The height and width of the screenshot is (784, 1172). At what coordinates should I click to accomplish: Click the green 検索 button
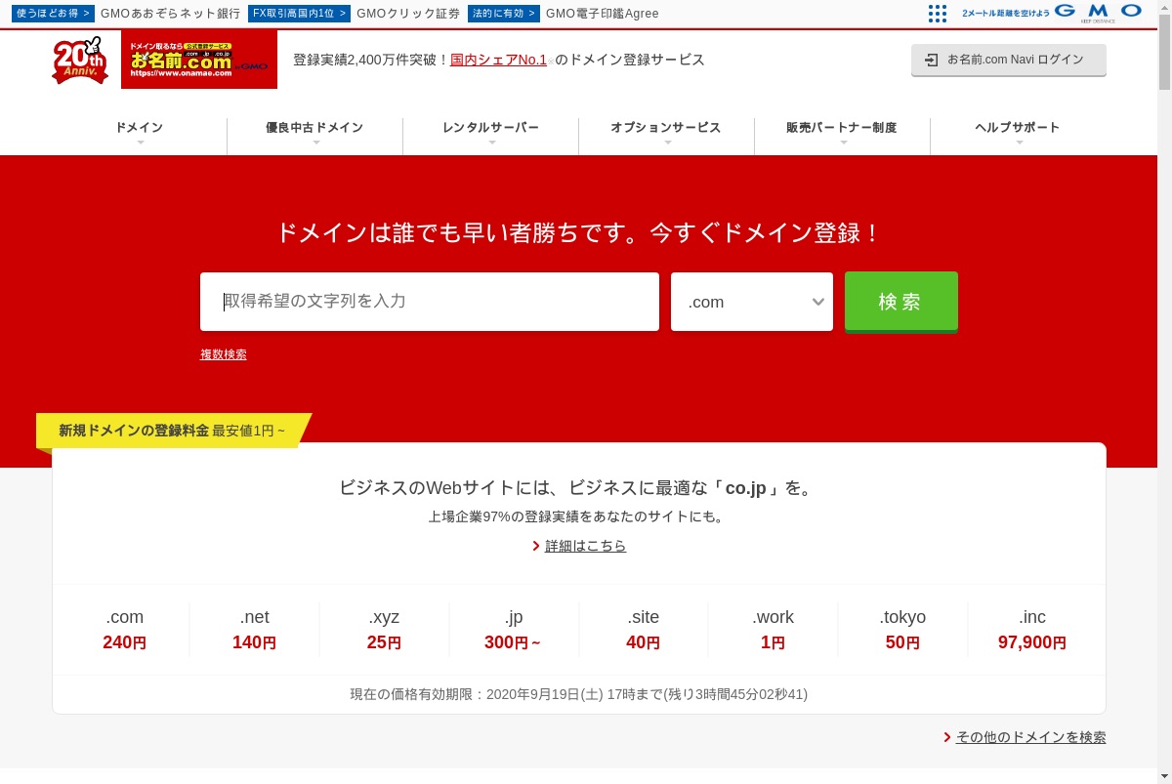901,302
